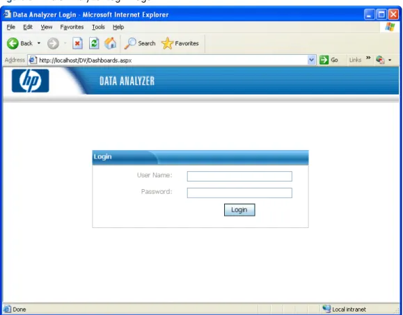403x315 pixels.
Task: Maximize the Internet Explorer window
Action: pos(381,15)
